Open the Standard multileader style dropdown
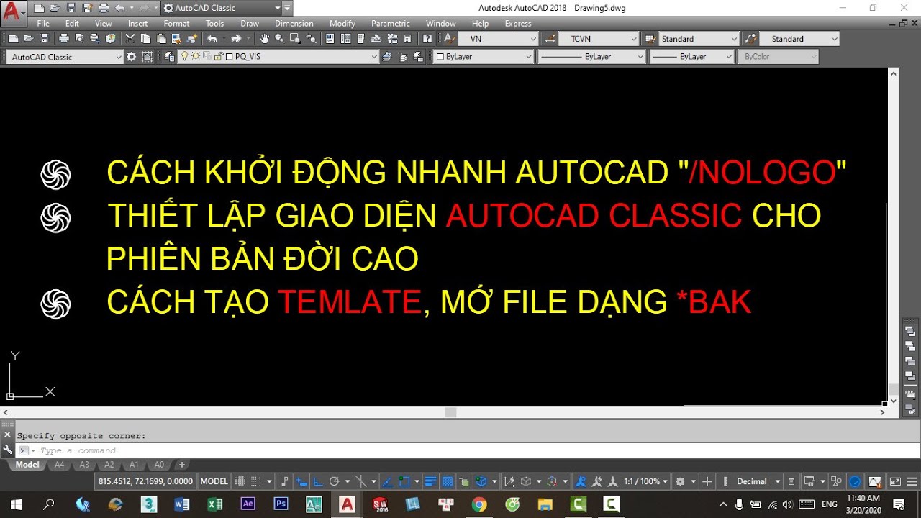 tap(800, 39)
